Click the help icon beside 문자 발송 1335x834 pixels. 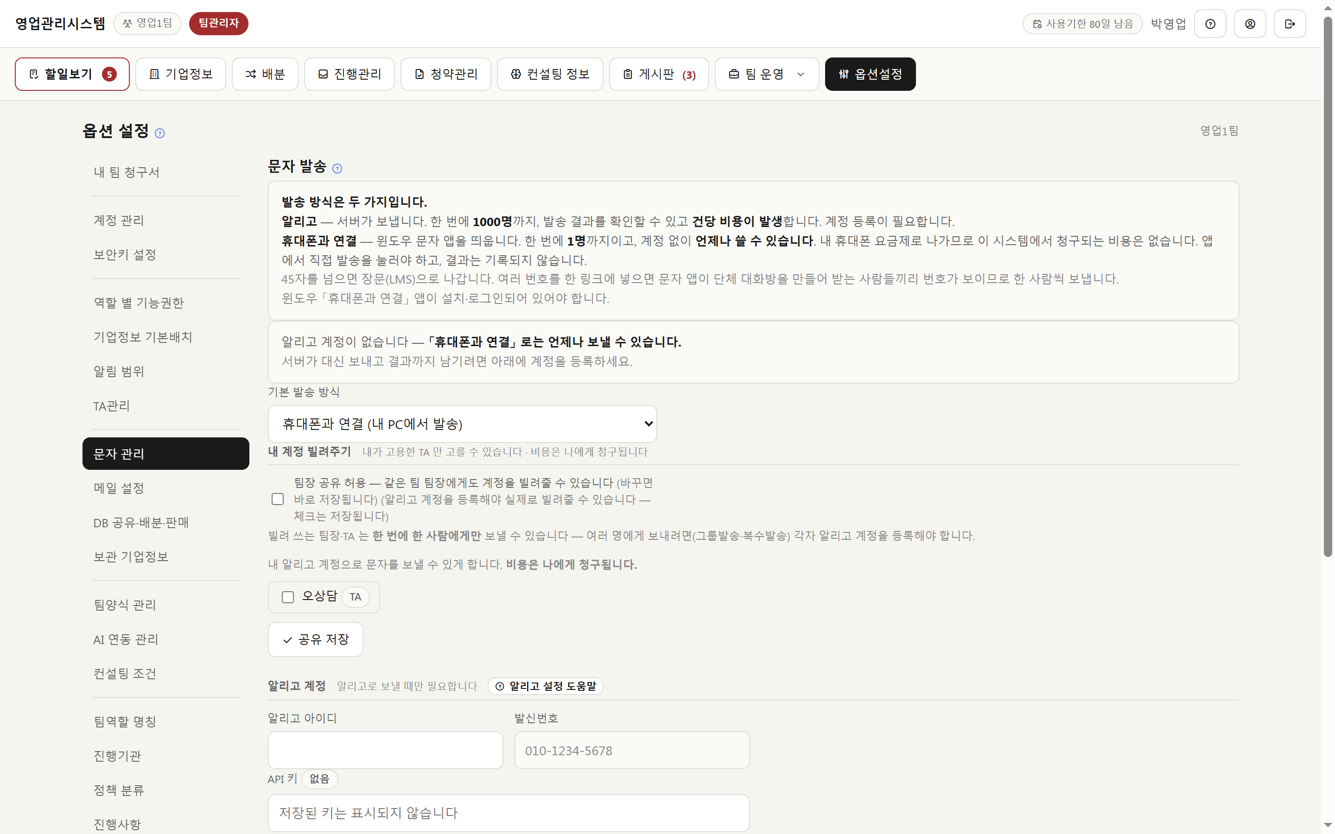click(x=337, y=168)
